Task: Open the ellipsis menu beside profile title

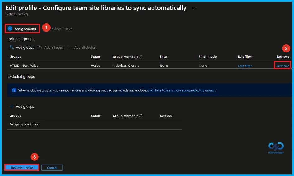Action: coord(195,8)
